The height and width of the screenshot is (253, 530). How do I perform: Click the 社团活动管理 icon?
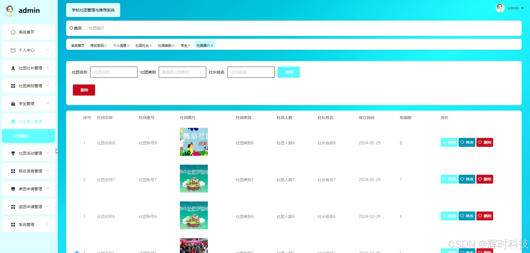[x=13, y=153]
